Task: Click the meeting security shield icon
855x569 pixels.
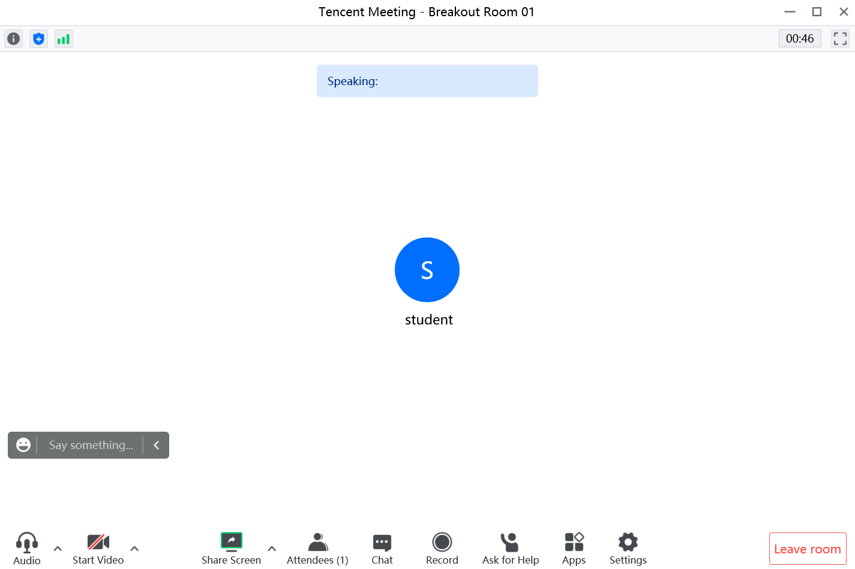Action: click(38, 38)
